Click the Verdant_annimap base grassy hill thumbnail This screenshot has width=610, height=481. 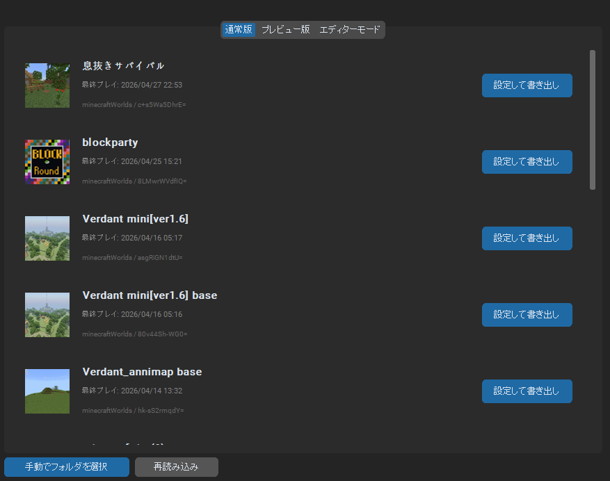47,391
